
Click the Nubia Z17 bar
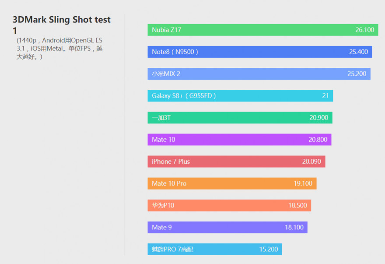coord(262,30)
